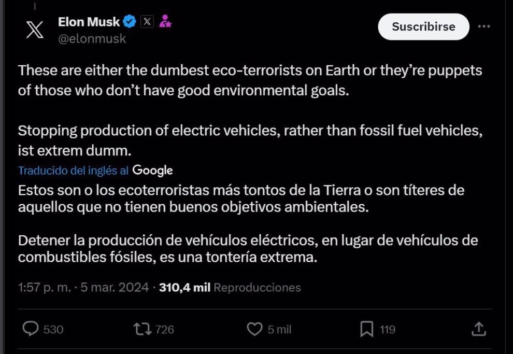Viewport: 513px width, 354px height.
Task: Click the 726 repost count number
Action: tap(165, 329)
